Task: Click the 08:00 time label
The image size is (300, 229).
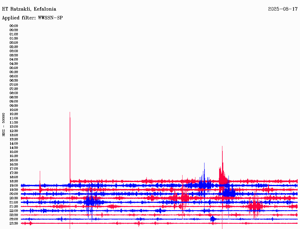Action: click(14, 93)
